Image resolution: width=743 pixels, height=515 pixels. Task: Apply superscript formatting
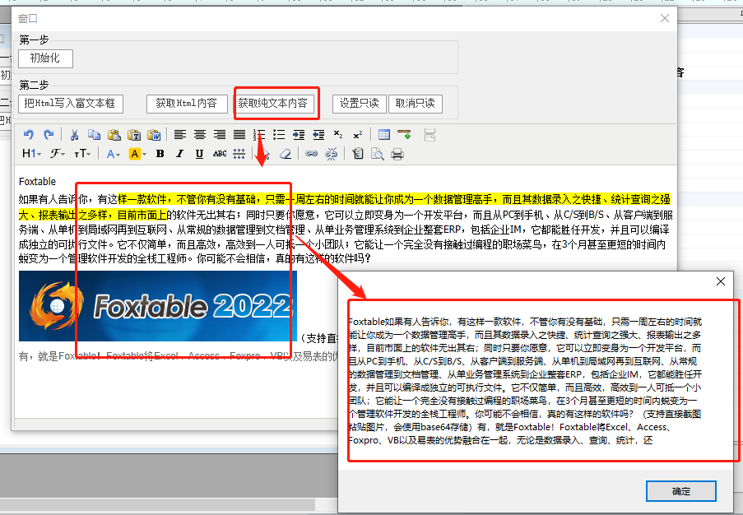[358, 135]
